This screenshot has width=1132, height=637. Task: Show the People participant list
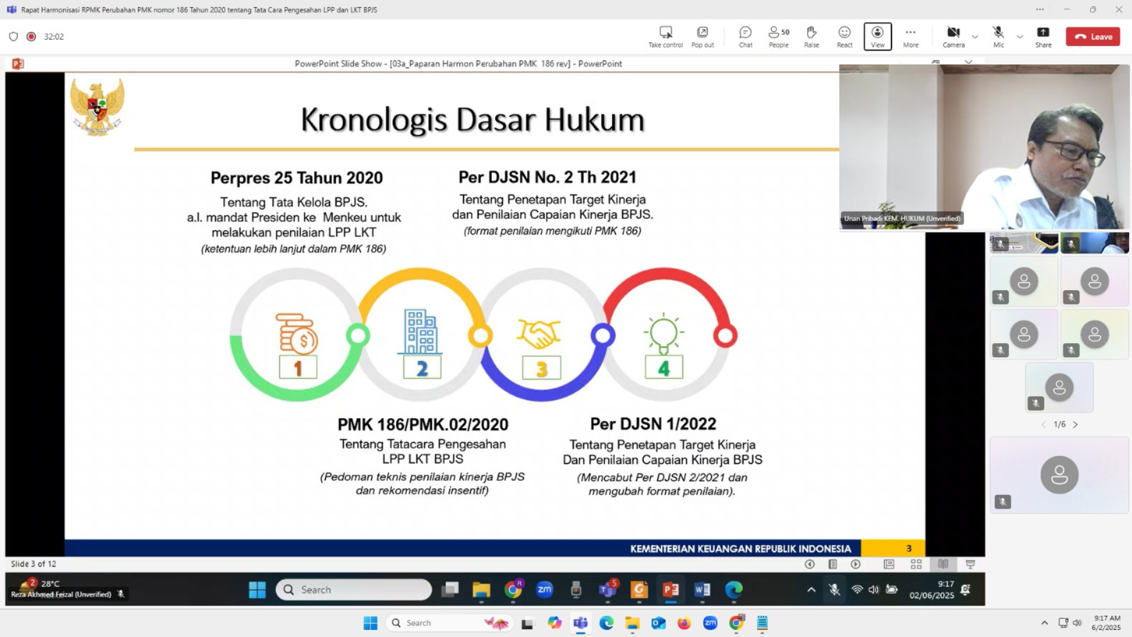click(778, 37)
